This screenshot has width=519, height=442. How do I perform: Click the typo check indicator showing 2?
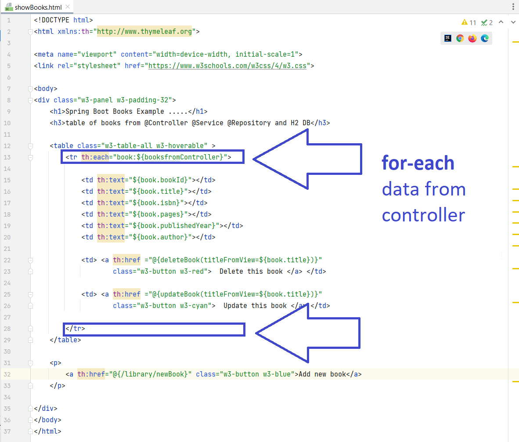(x=487, y=22)
